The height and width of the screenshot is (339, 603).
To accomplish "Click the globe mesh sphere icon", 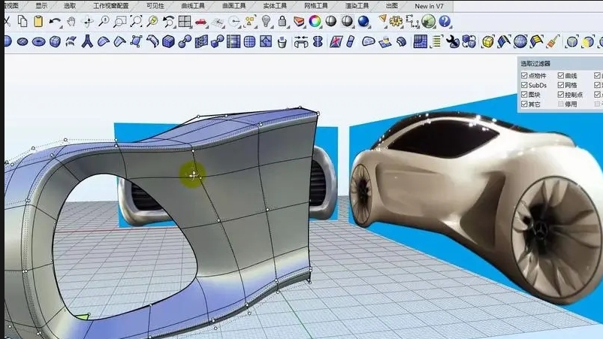I will click(x=520, y=41).
